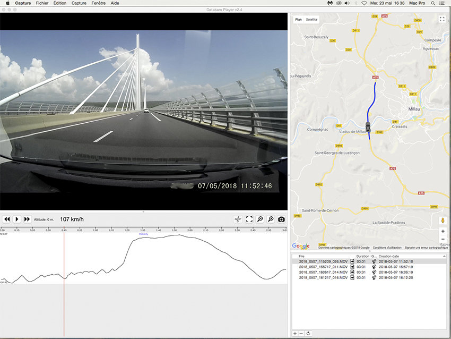Sort by the File column header
The height and width of the screenshot is (339, 451).
pyautogui.click(x=301, y=256)
